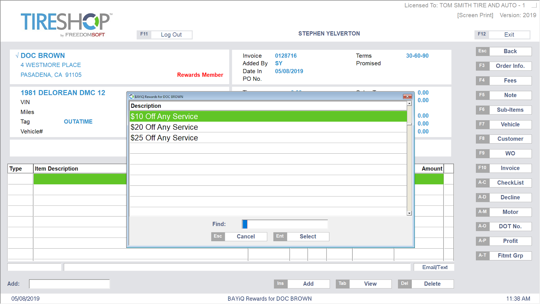Click the F12 key label

tap(482, 34)
